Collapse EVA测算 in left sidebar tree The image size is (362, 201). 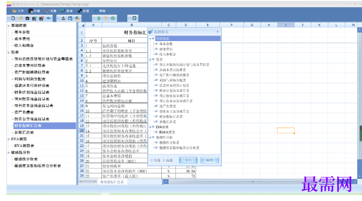point(9,139)
